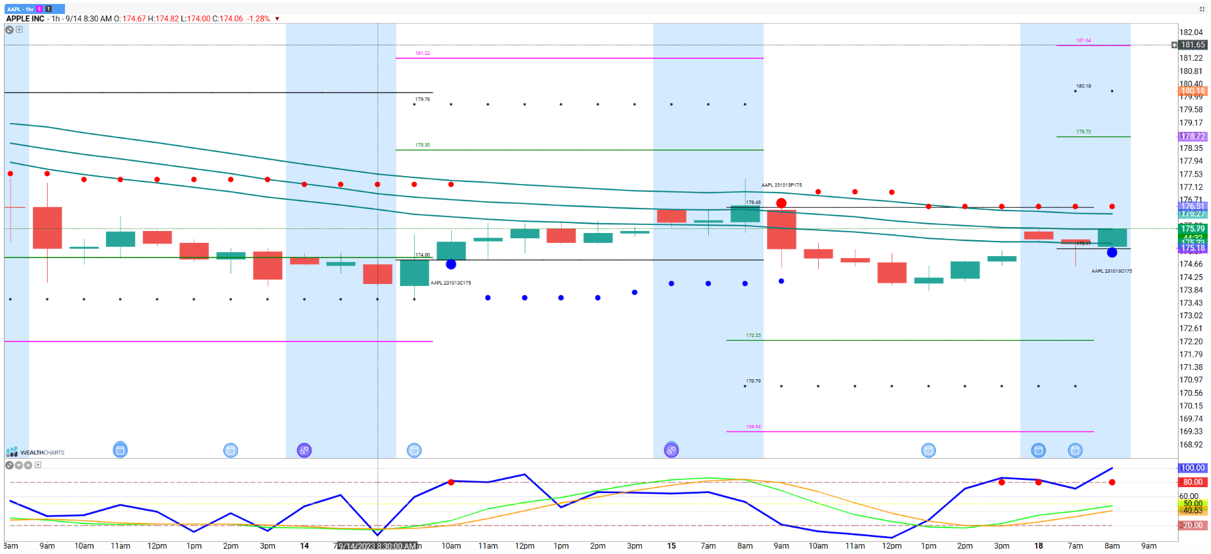Open the calendar event icon near 7am 9/18

pos(1075,451)
